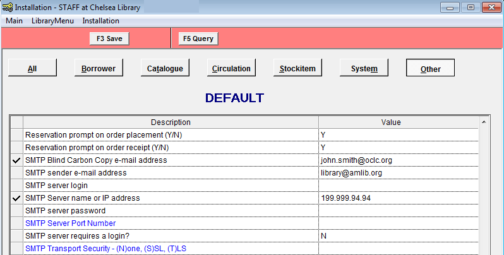Select 'SMTP server requires a login?' description
The image size is (504, 255).
pyautogui.click(x=171, y=236)
